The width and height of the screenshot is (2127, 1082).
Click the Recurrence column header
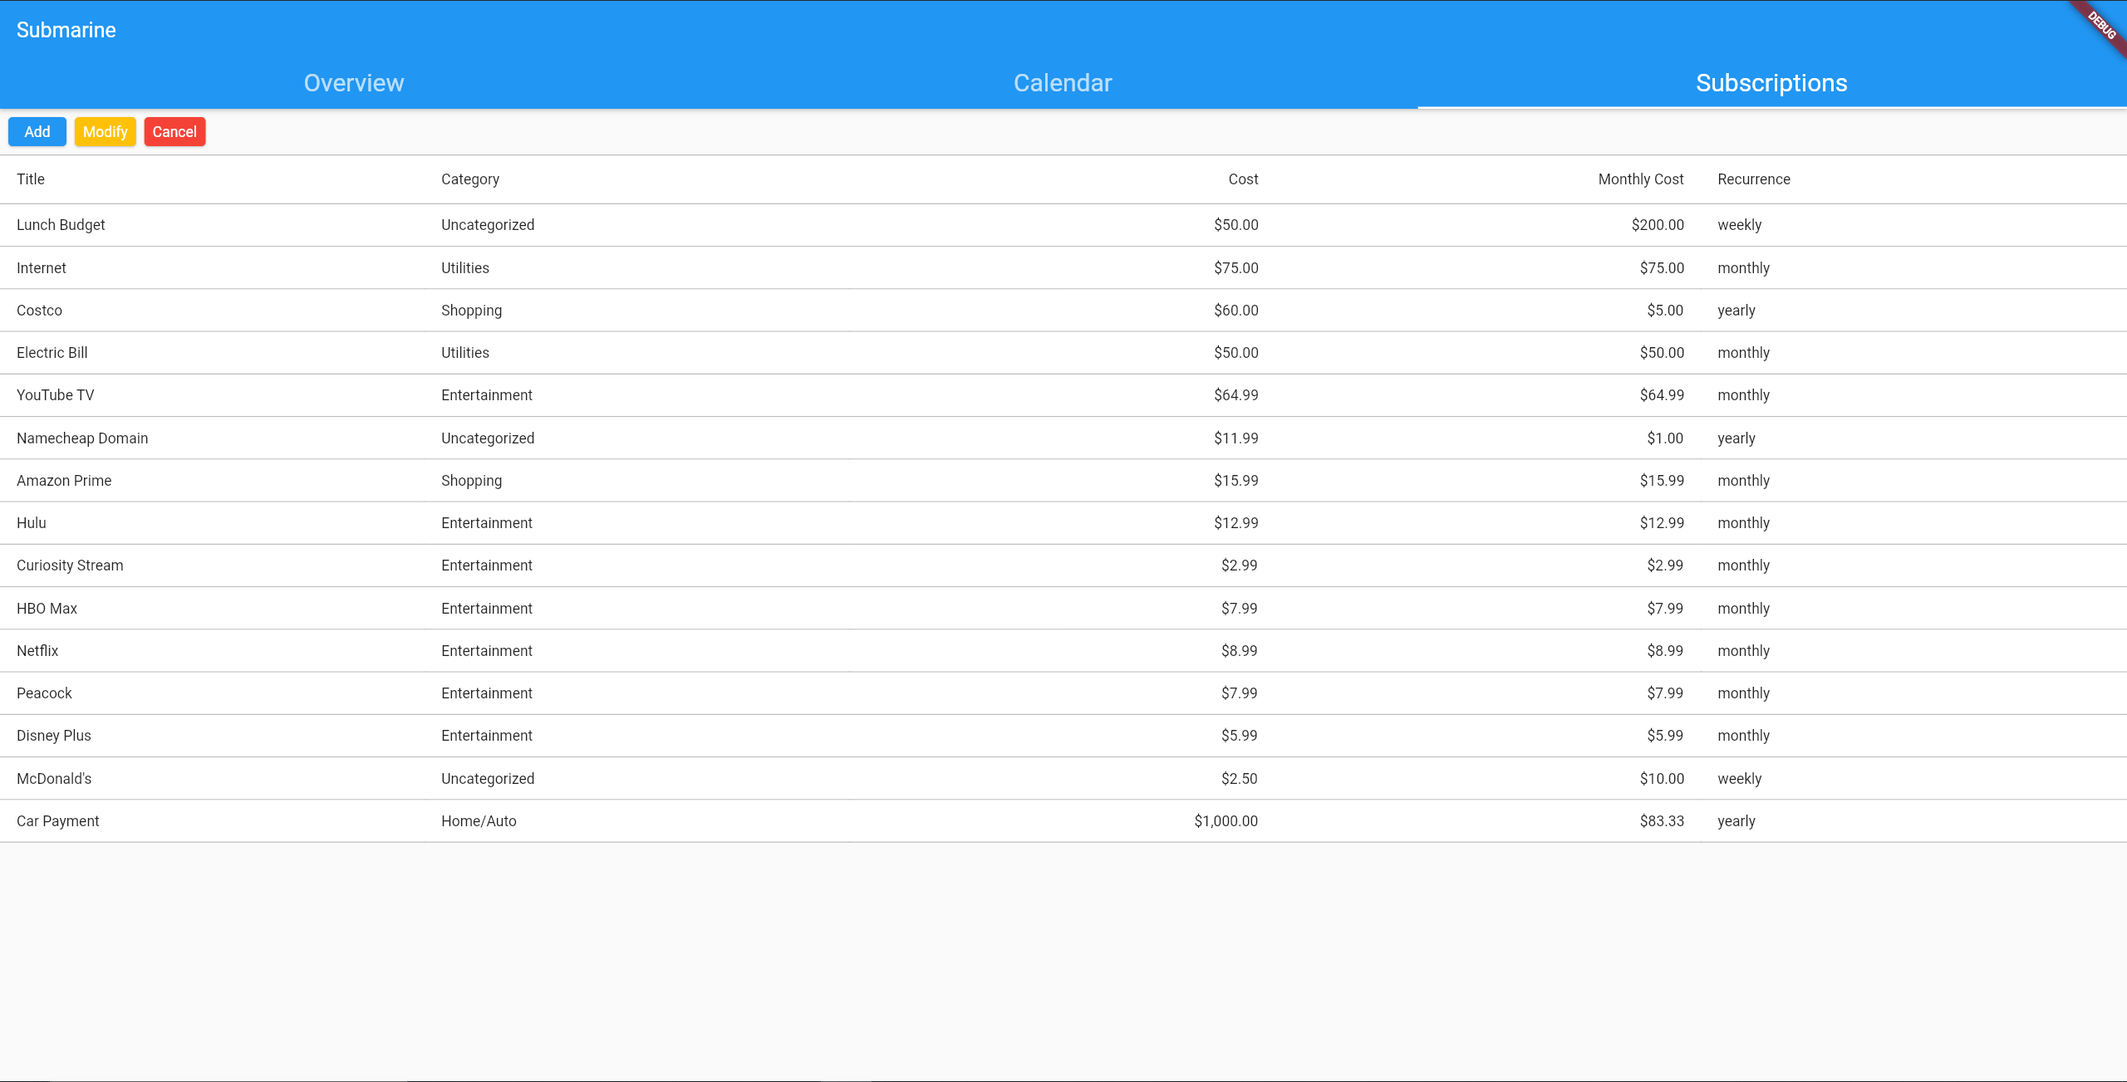(x=1754, y=179)
